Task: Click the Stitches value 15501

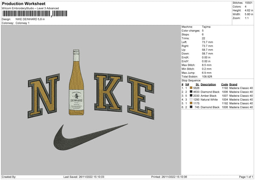Action: (249, 3)
